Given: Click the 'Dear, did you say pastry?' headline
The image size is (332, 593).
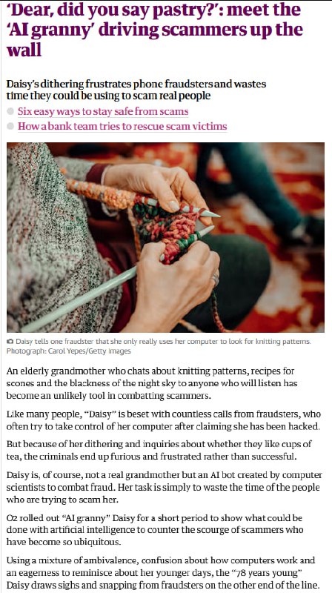Looking at the screenshot, I should [x=154, y=29].
